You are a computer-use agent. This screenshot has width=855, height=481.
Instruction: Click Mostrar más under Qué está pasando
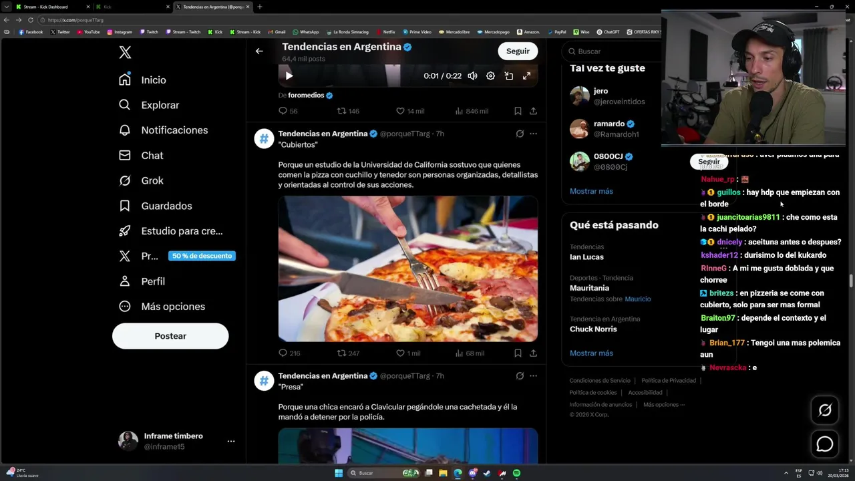tap(591, 353)
